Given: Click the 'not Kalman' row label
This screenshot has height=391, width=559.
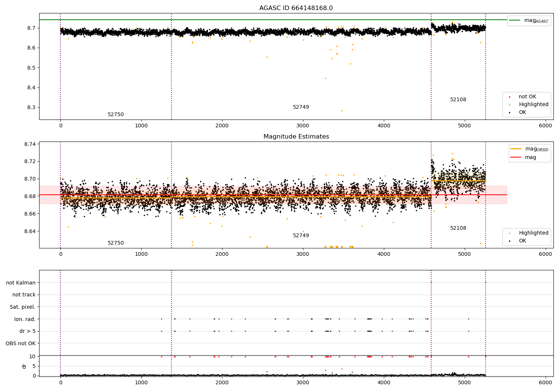Looking at the screenshot, I should 21,283.
